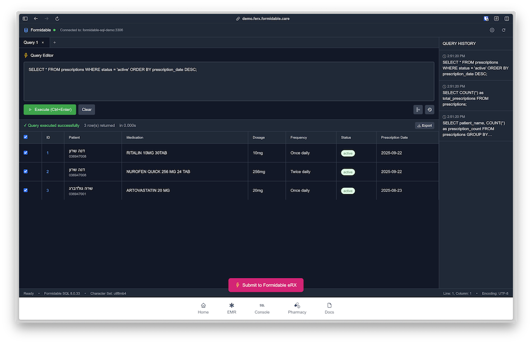The width and height of the screenshot is (532, 344).
Task: Open the SQL Console from bottom navigation
Action: [262, 308]
